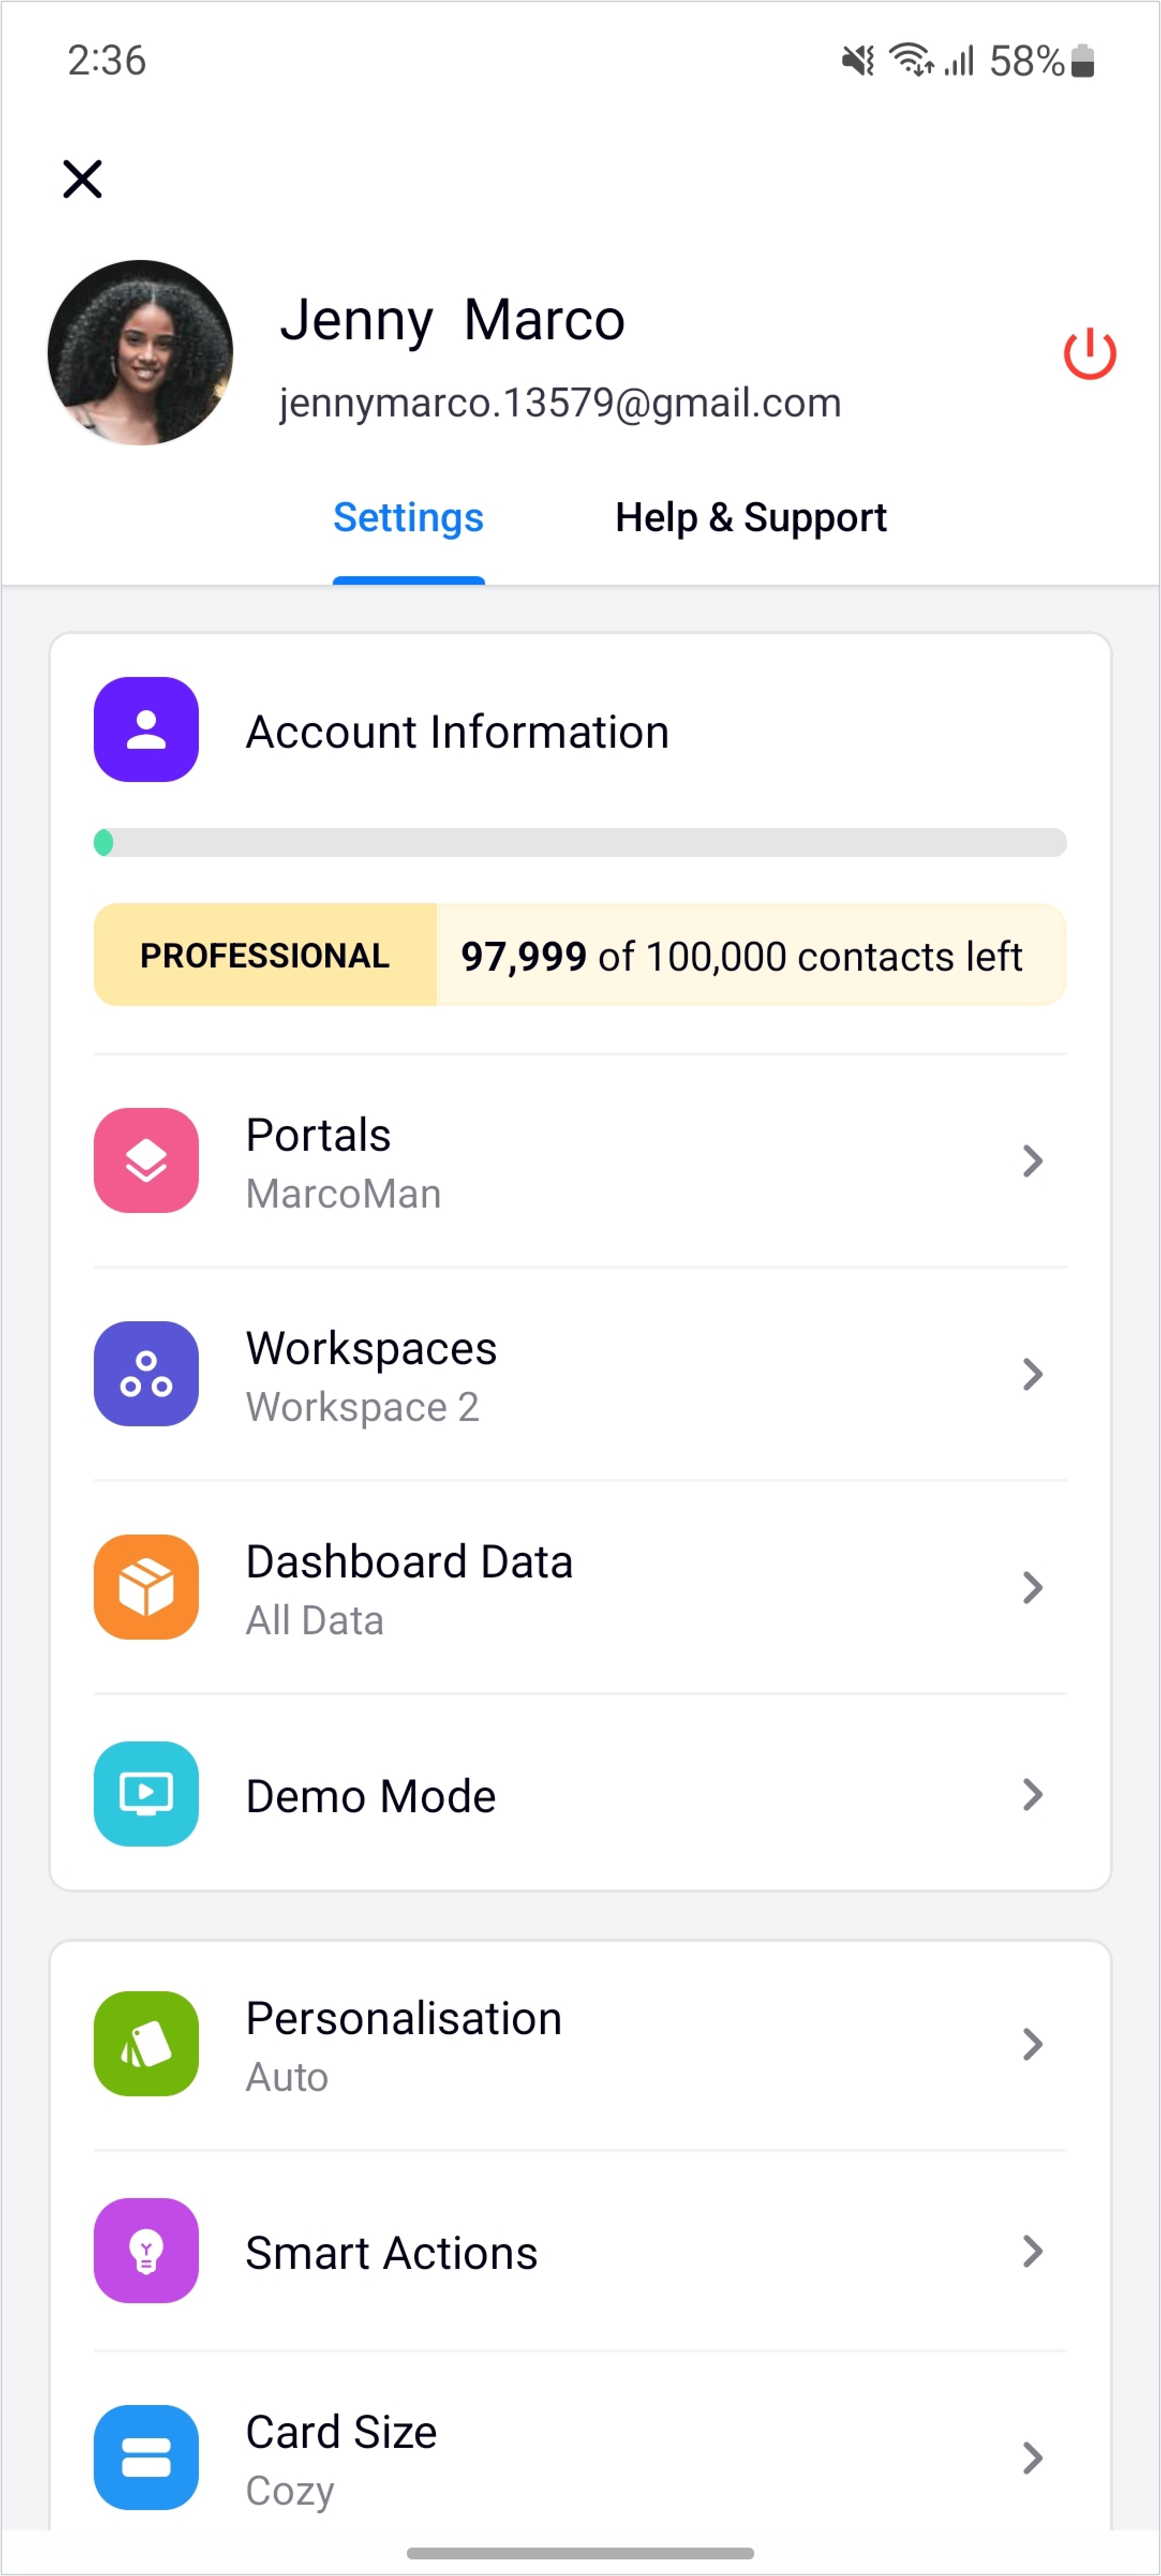1161x2576 pixels.
Task: Tap the blue Card Size icon
Action: (146, 2458)
